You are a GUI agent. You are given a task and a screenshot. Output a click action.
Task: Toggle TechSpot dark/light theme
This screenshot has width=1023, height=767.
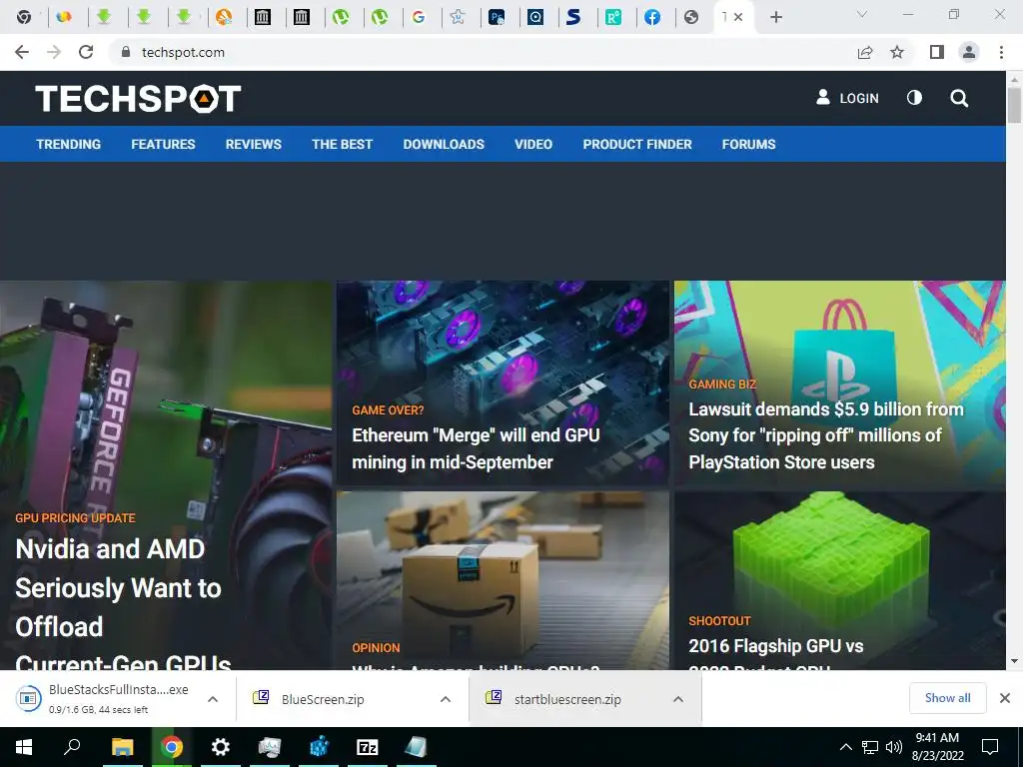914,98
